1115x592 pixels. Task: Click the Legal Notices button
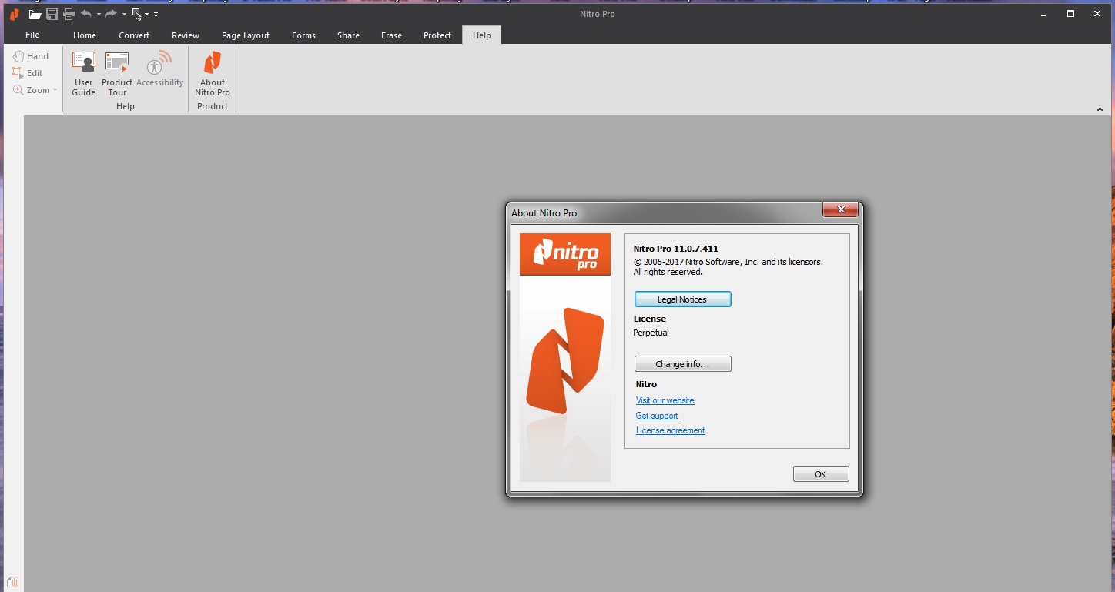tap(682, 299)
